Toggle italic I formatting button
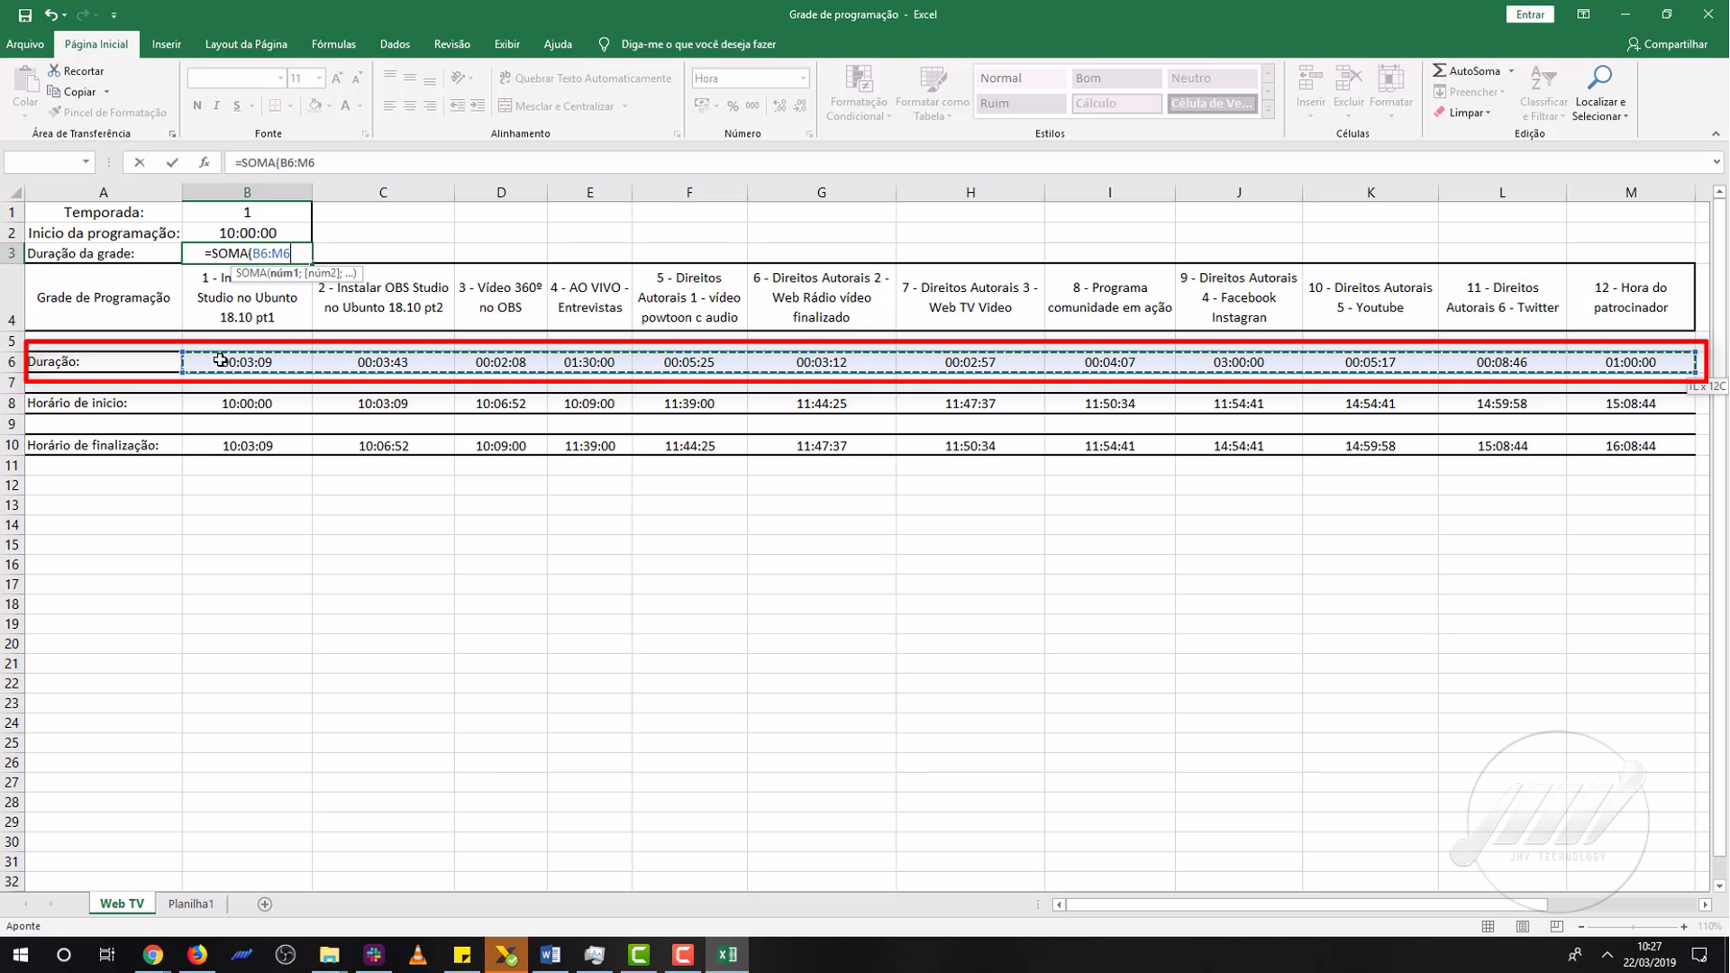 (x=217, y=105)
